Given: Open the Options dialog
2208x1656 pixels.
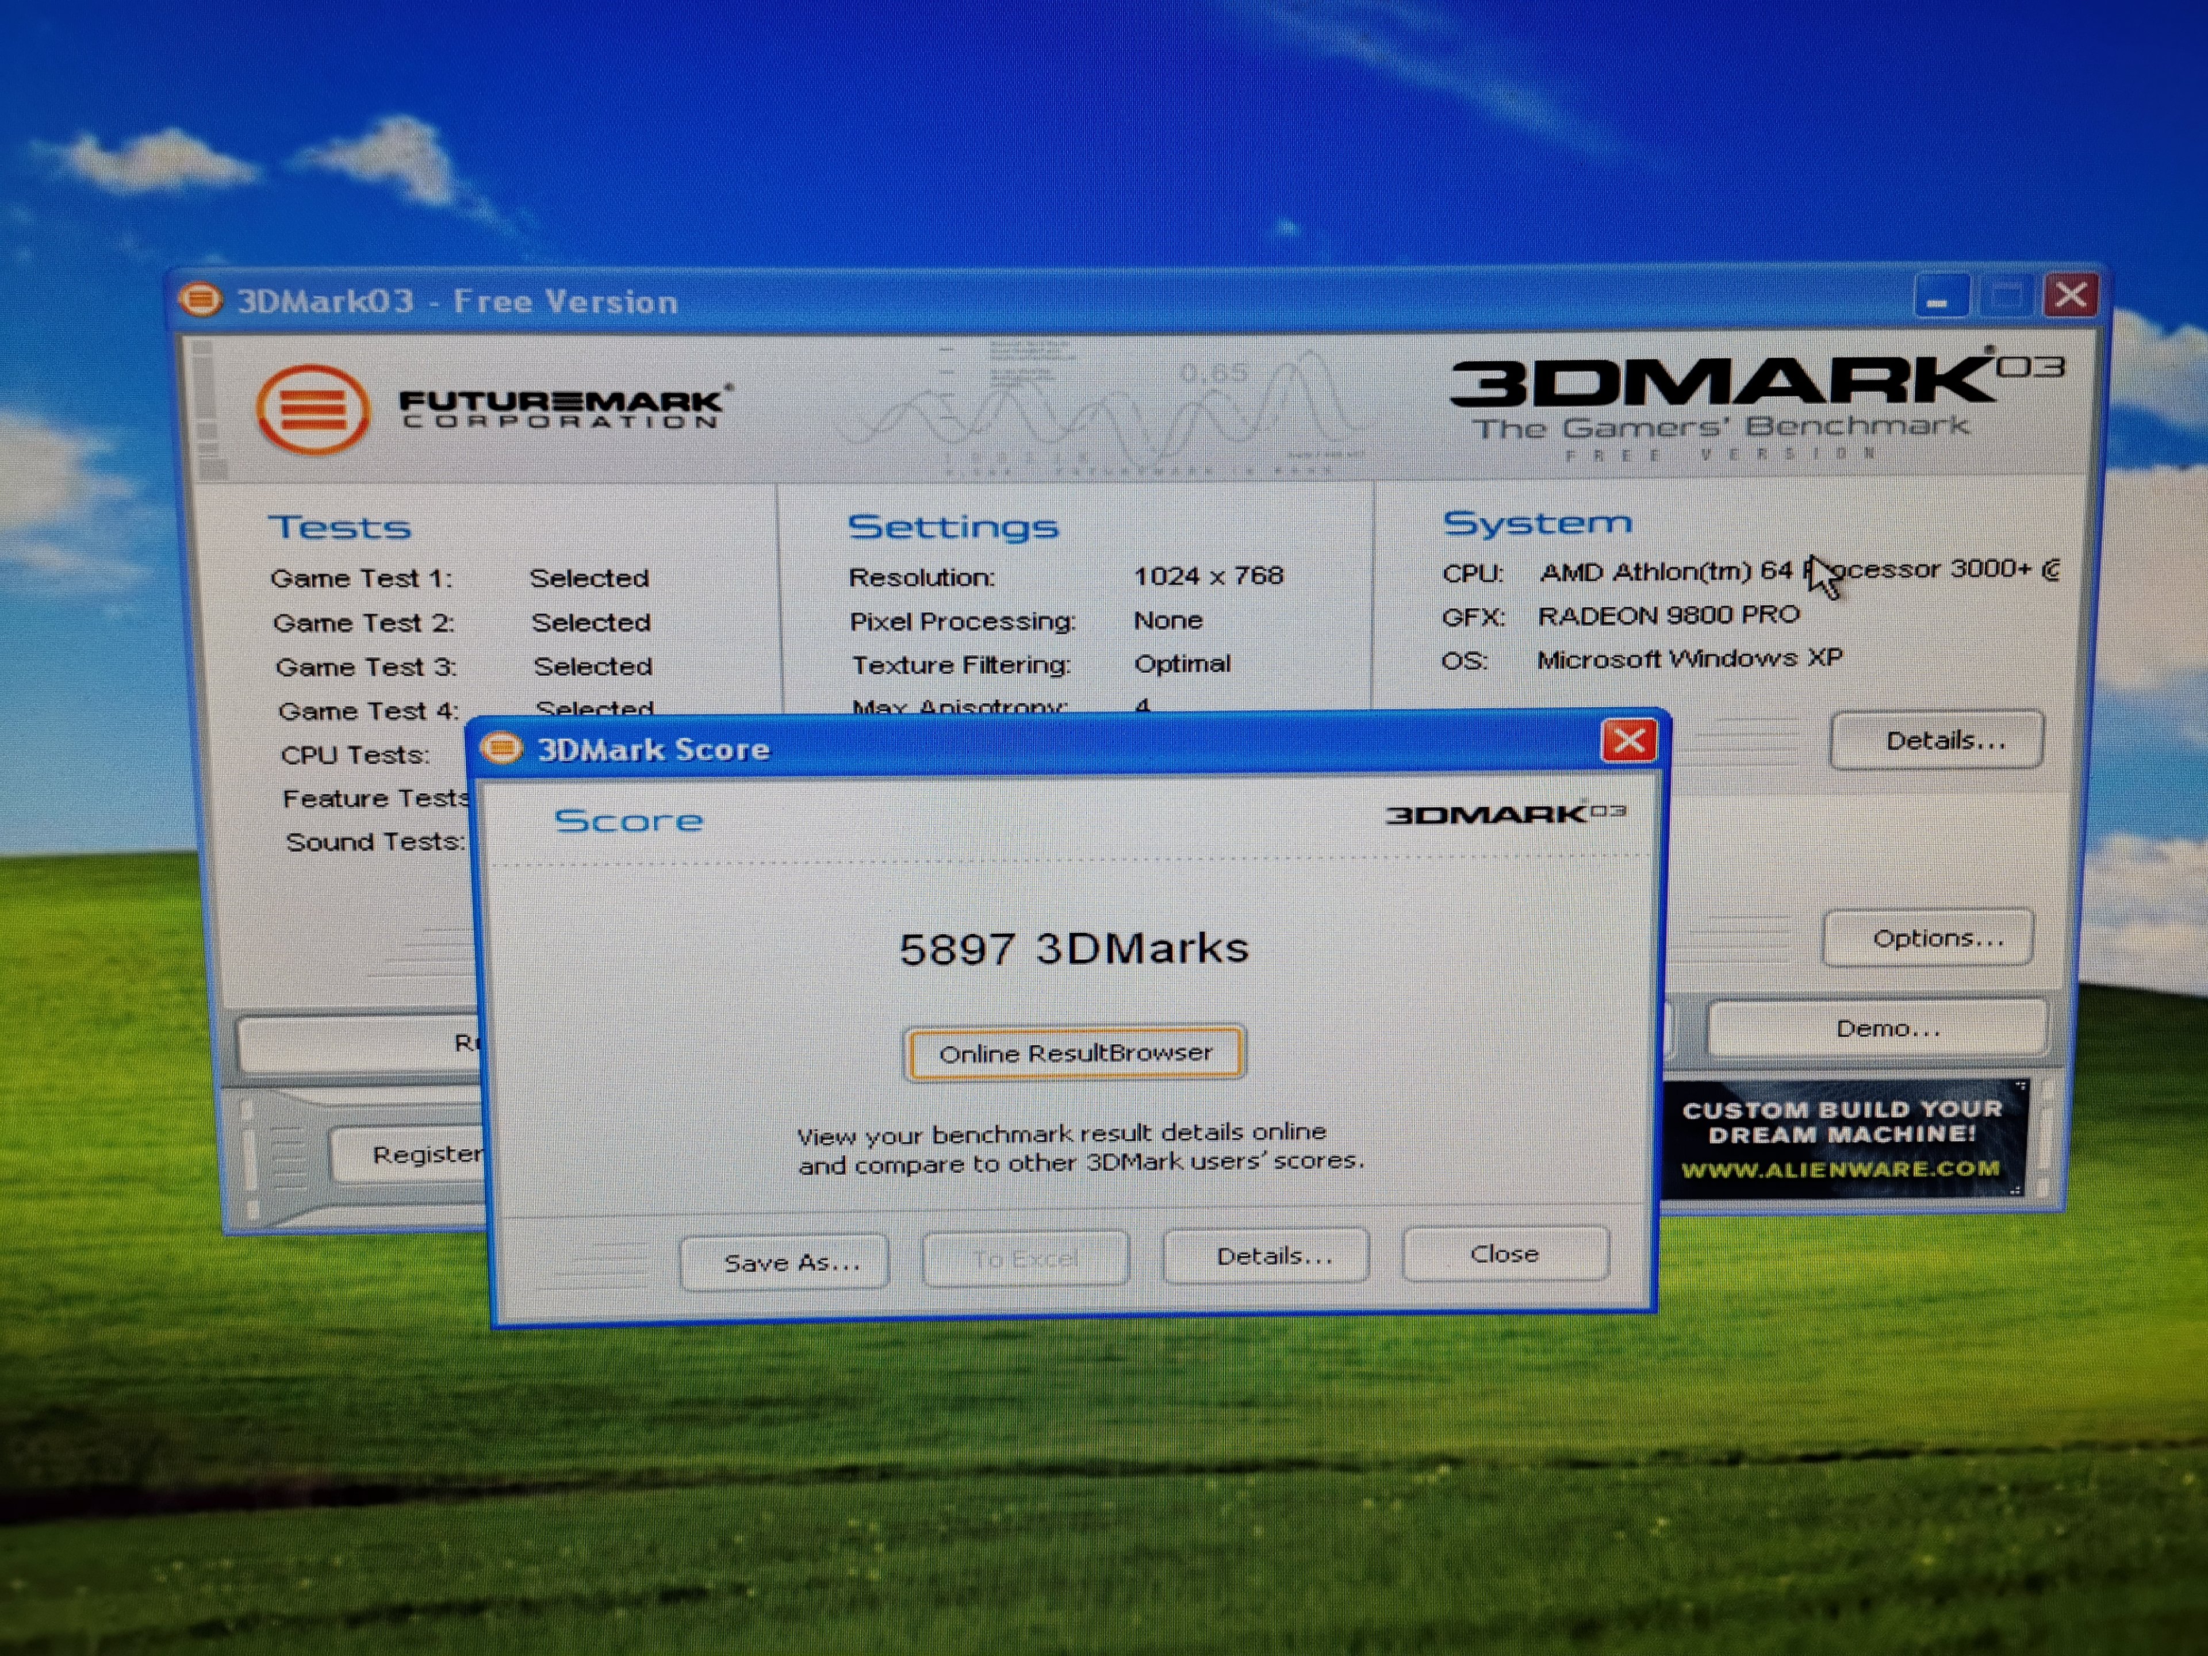Looking at the screenshot, I should click(1929, 938).
